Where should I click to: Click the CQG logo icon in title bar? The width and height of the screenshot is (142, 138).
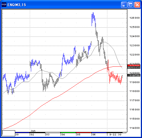coord(4,5)
